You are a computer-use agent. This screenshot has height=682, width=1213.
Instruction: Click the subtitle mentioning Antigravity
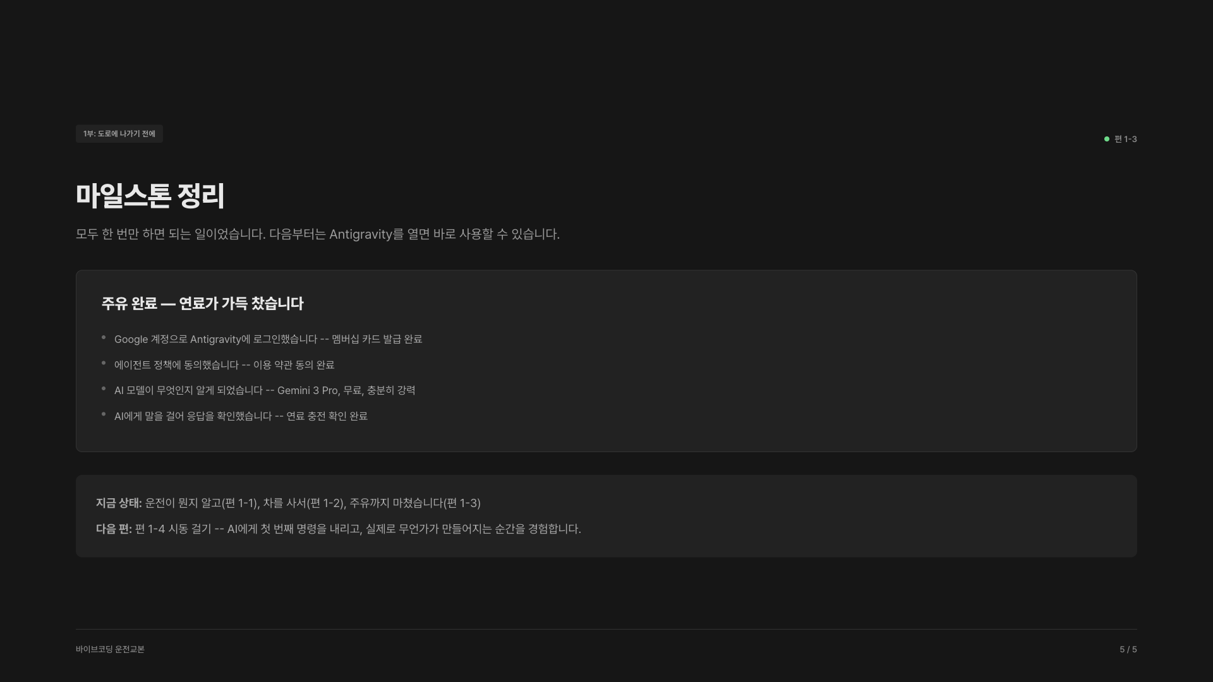click(x=318, y=234)
